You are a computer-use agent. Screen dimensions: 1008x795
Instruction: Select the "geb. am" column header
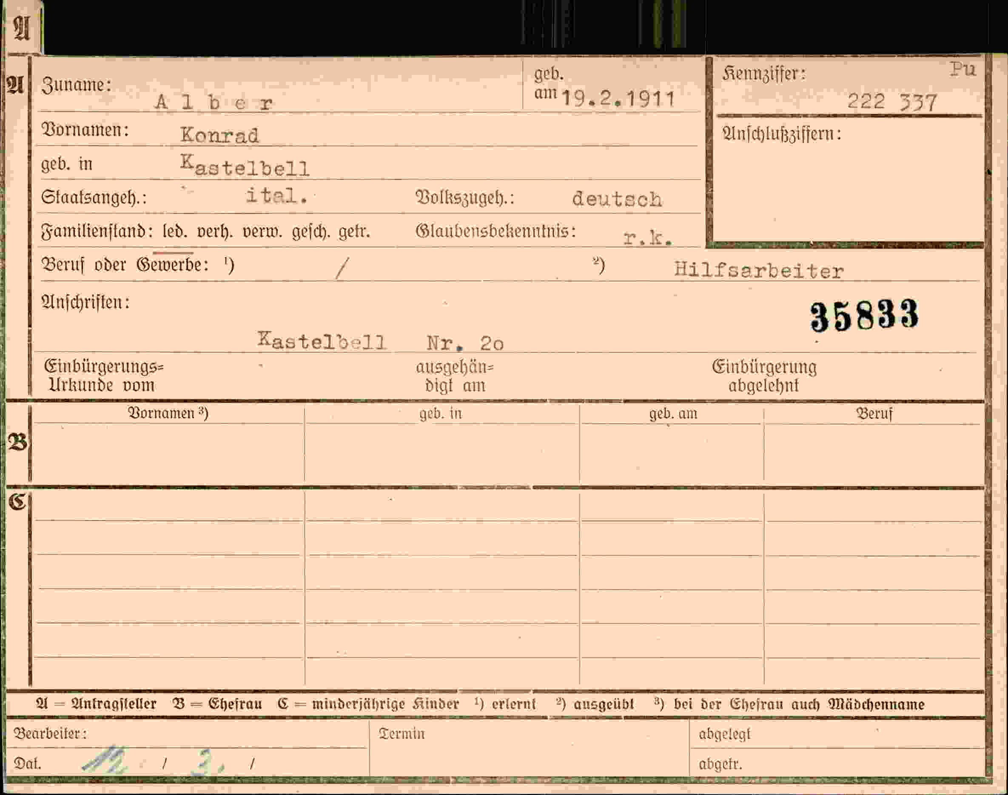pos(673,413)
